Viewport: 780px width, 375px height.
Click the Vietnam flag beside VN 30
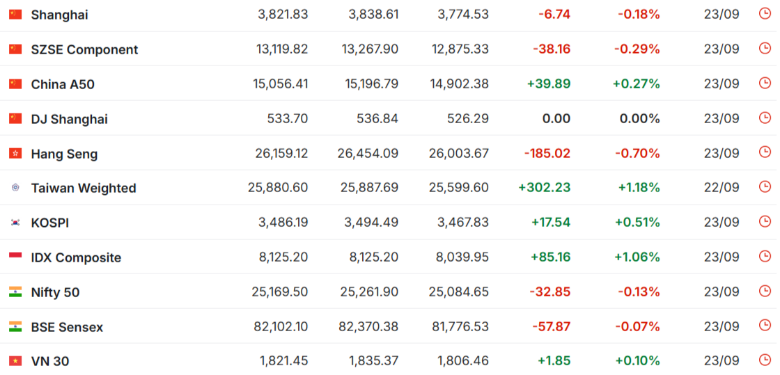(15, 361)
